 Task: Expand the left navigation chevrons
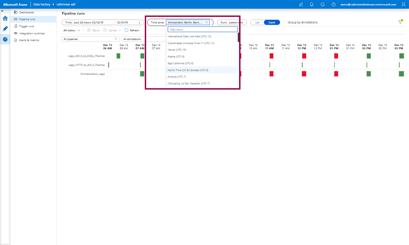(2, 11)
